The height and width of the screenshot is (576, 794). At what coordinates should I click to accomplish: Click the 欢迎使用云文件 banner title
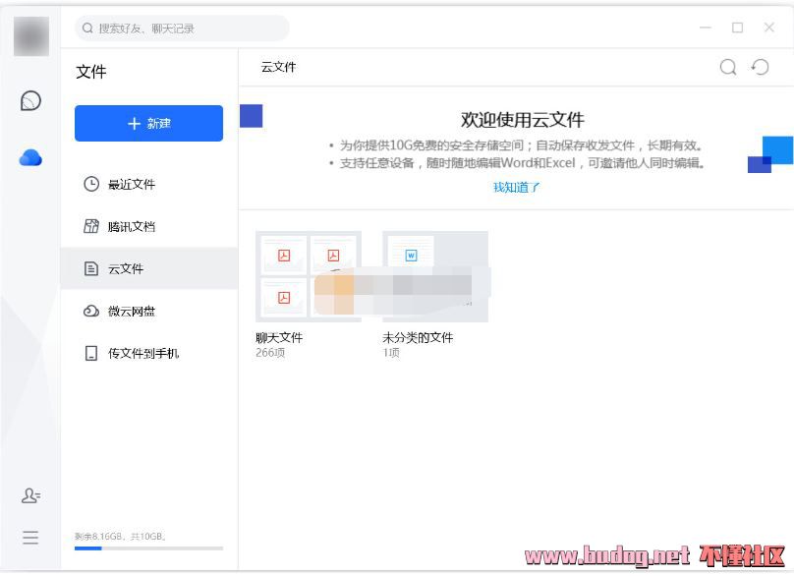pyautogui.click(x=522, y=120)
